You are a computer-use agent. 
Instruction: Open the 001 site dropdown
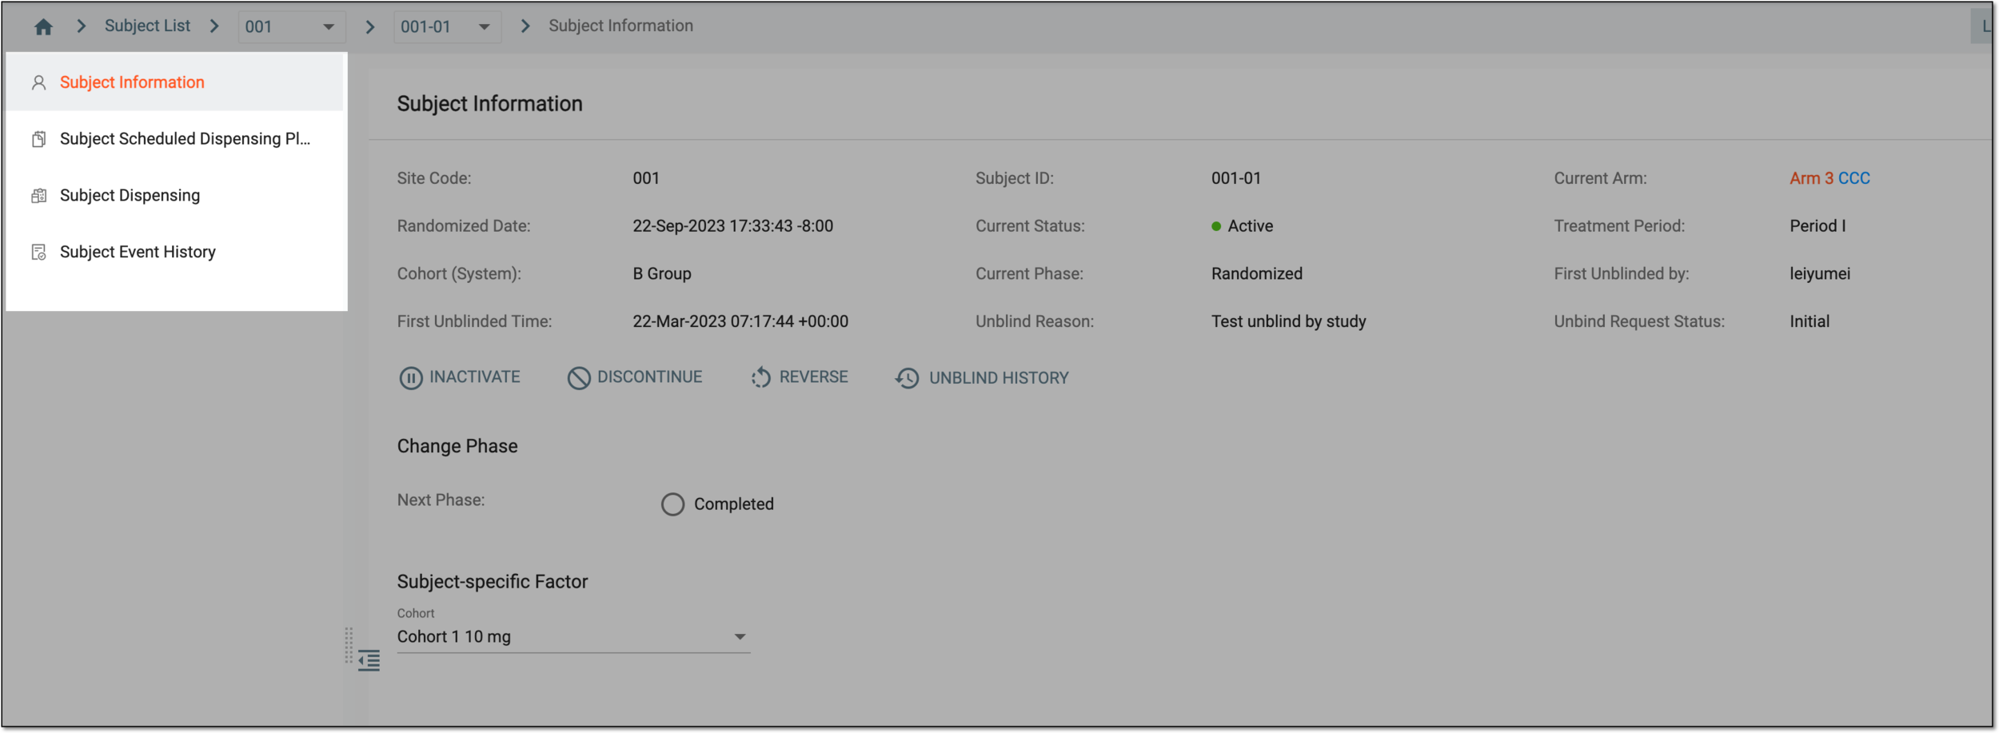291,26
